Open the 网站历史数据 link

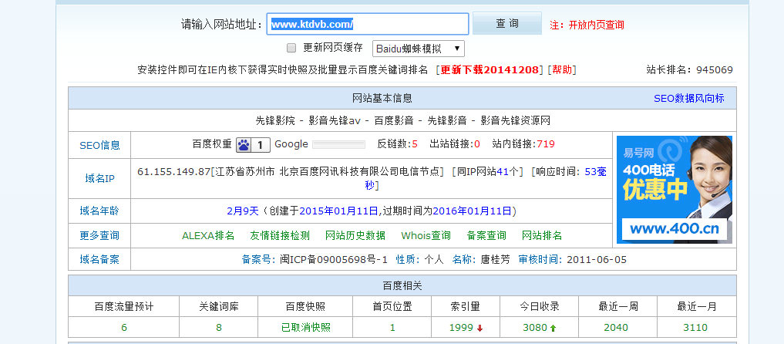[x=355, y=235]
